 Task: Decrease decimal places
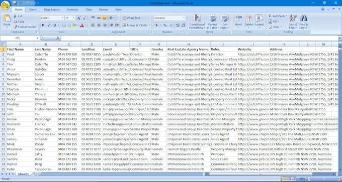tap(183, 25)
